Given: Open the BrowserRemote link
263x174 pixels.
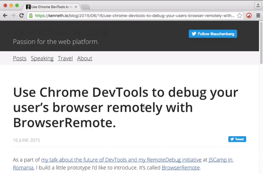Looking at the screenshot, I should pos(181,168).
